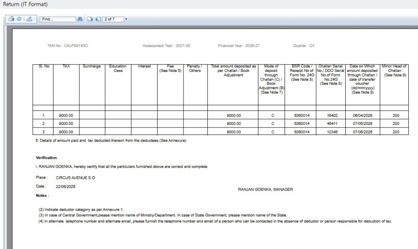This screenshot has height=249, width=418.
Task: Click the 'Interest' column header
Action: point(144,66)
